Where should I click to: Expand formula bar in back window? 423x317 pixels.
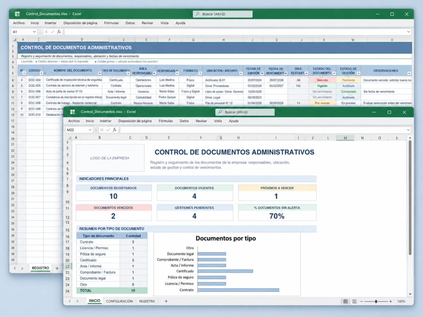(x=409, y=32)
